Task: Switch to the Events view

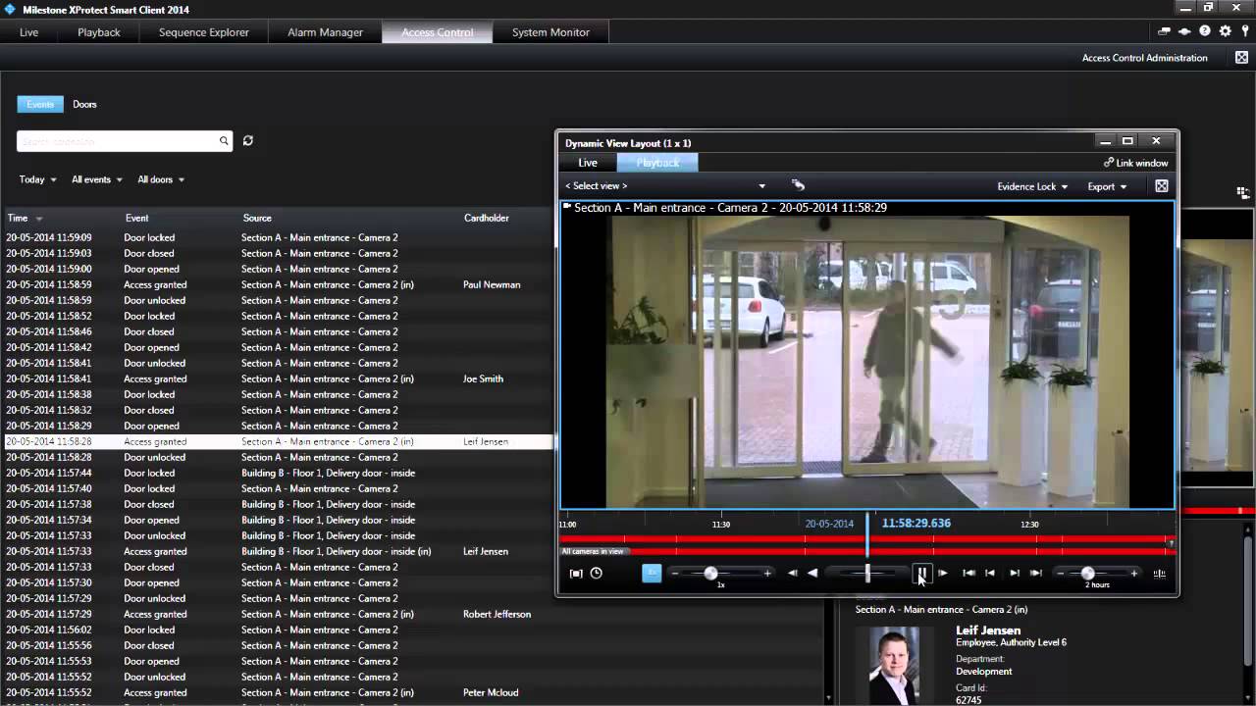Action: coord(40,104)
